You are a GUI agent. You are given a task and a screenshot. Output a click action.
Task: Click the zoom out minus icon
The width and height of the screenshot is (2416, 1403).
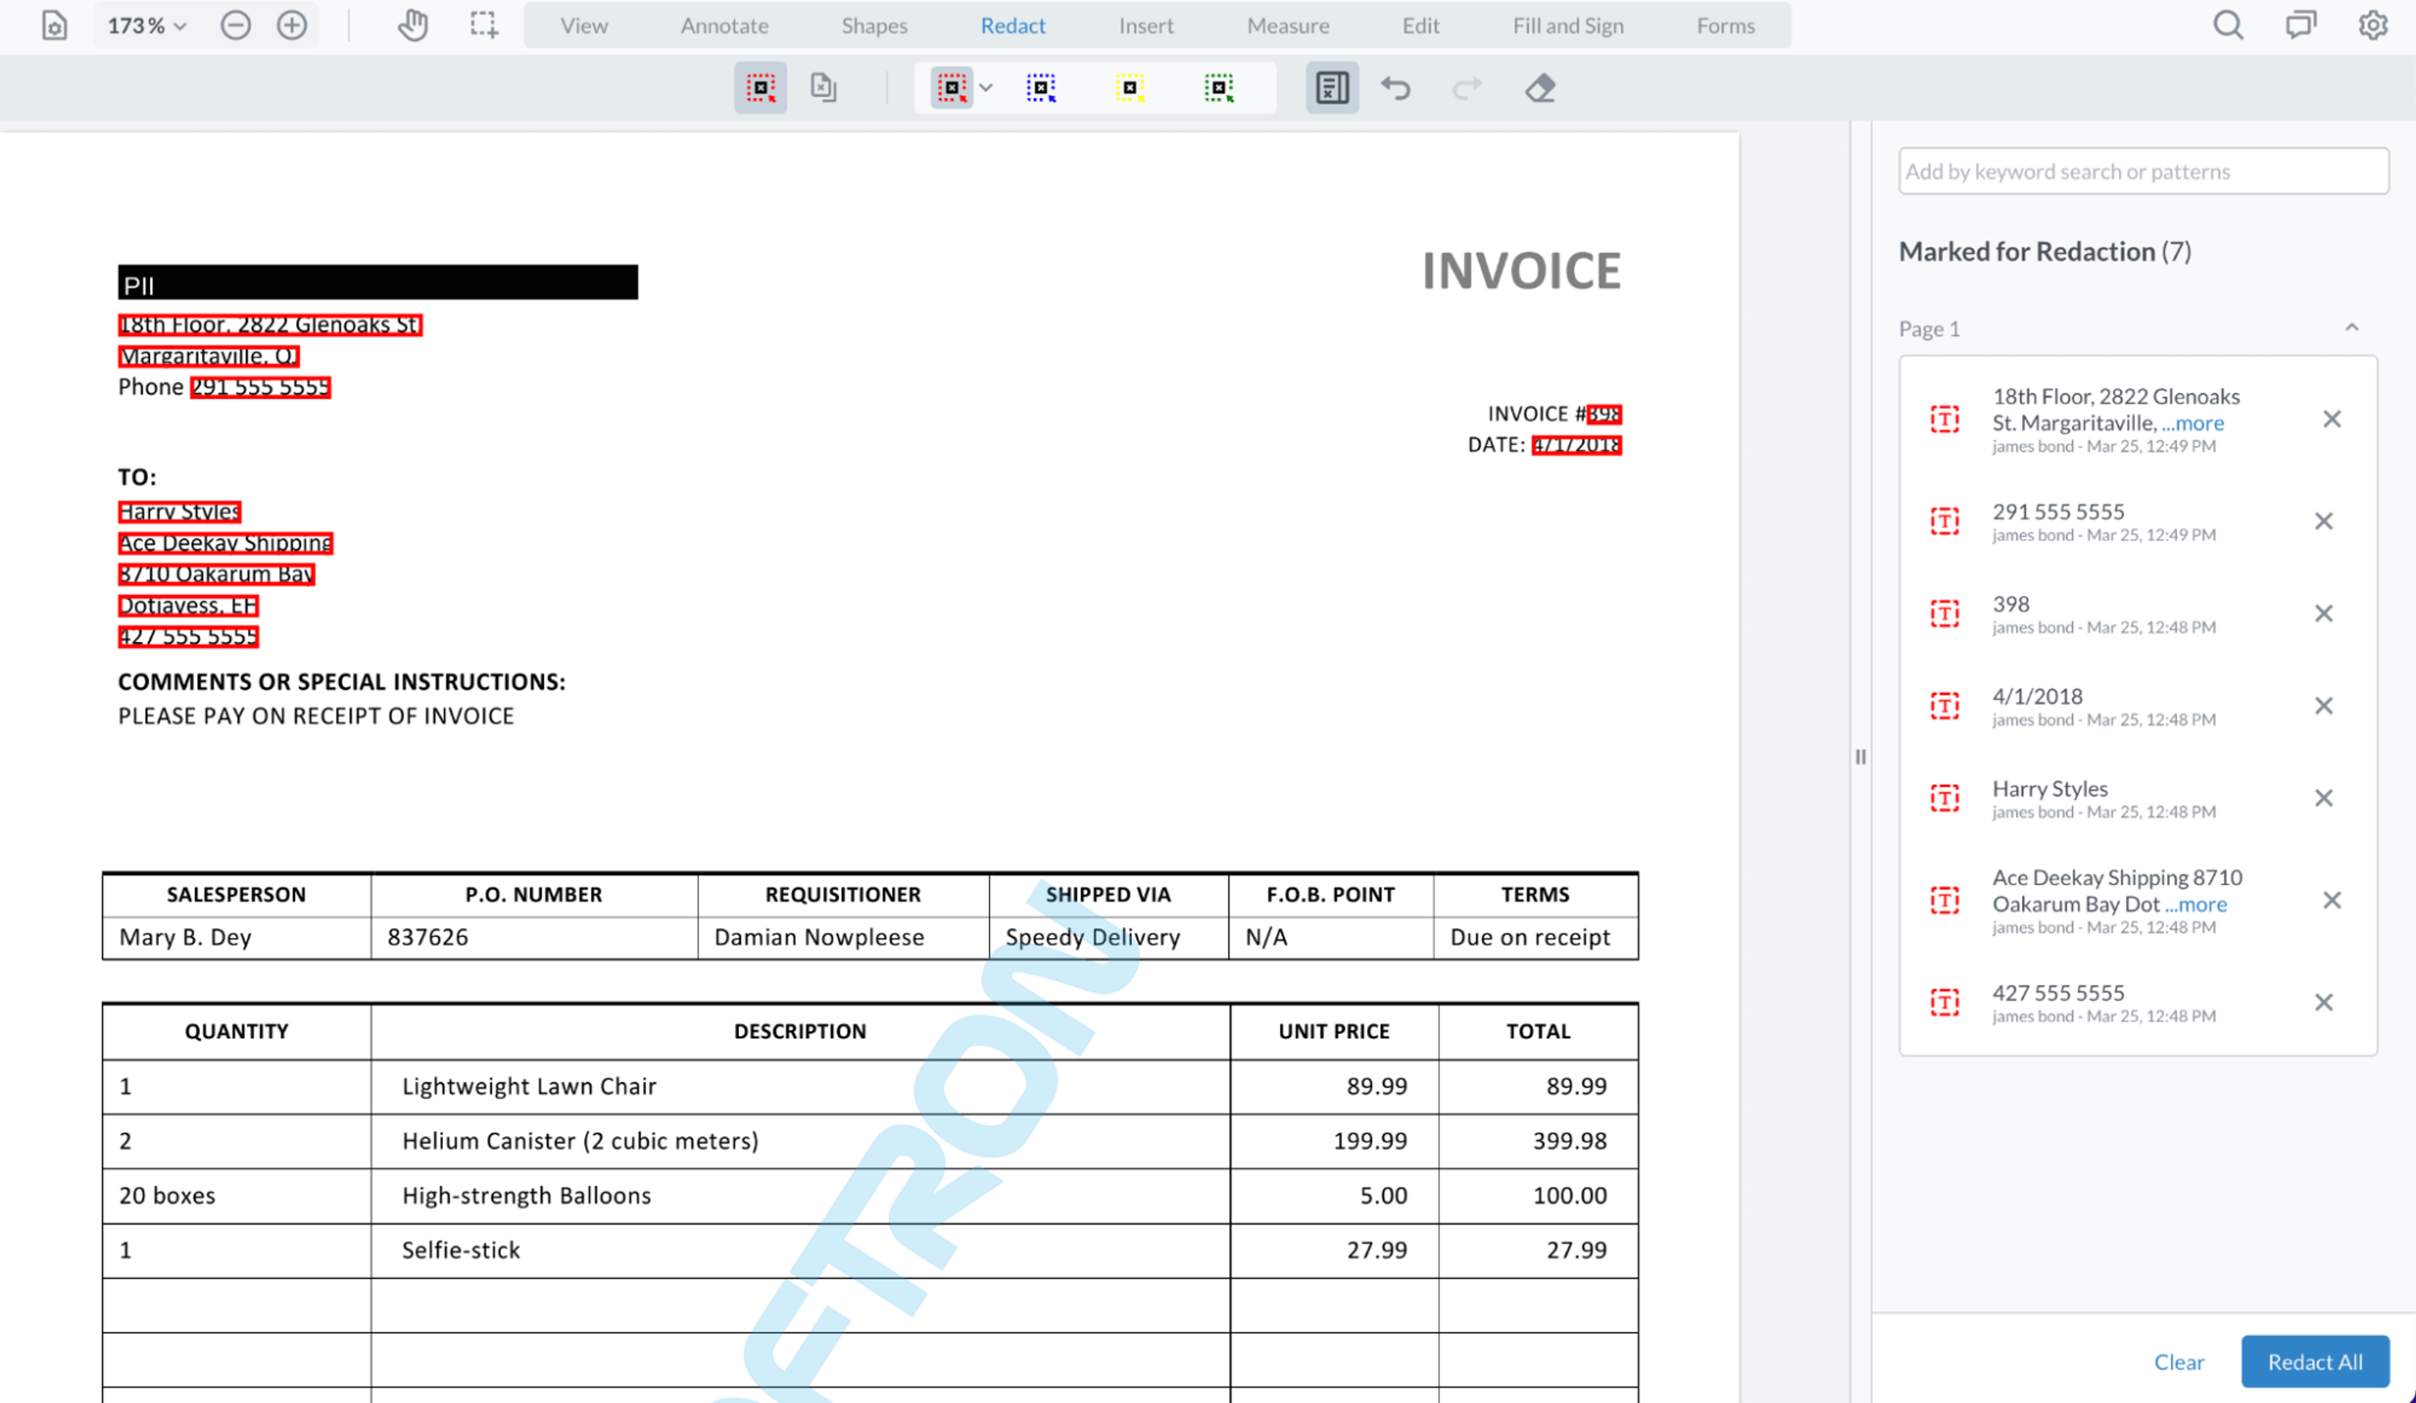235,26
